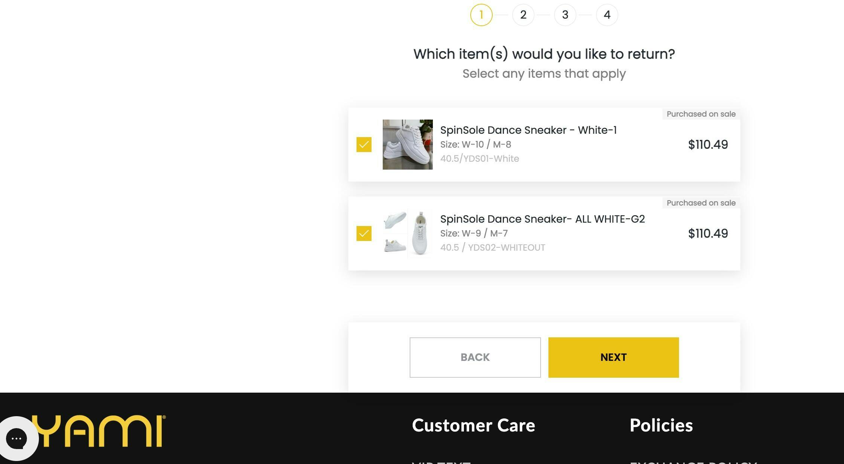Proceed with the yellow NEXT button
The image size is (844, 464).
[x=613, y=358]
